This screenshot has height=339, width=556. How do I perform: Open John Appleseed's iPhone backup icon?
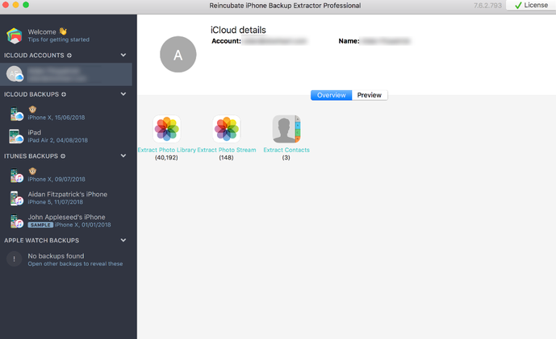point(16,221)
